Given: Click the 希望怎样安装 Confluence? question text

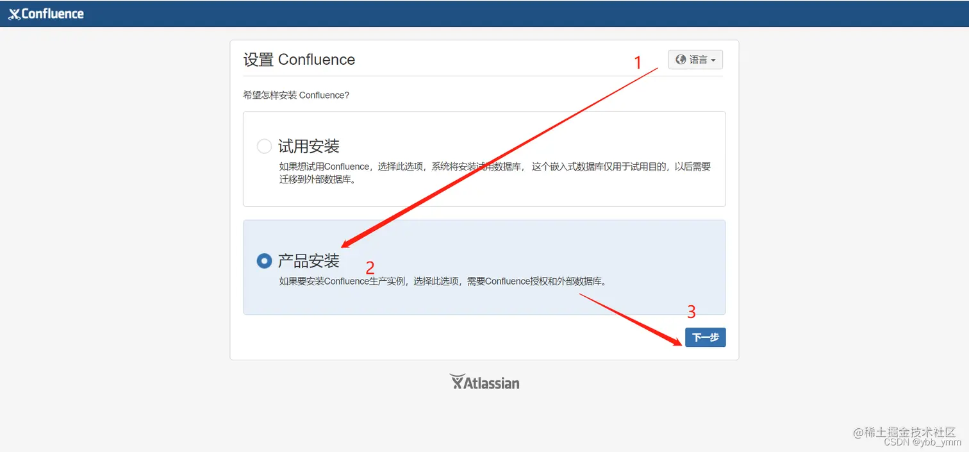Looking at the screenshot, I should coord(296,95).
